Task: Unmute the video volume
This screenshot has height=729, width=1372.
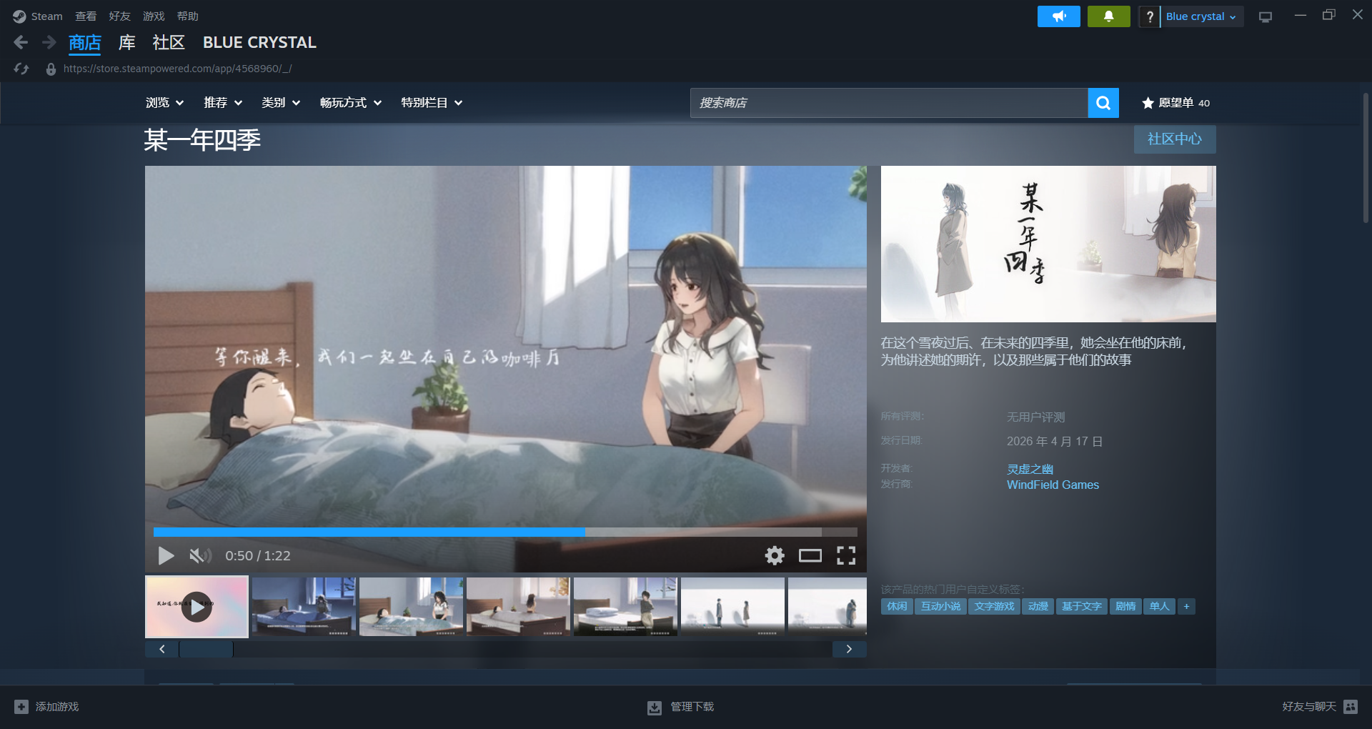Action: point(200,555)
